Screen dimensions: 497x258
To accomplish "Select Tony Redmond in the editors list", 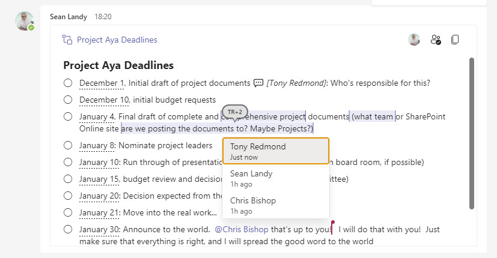I will coord(276,151).
